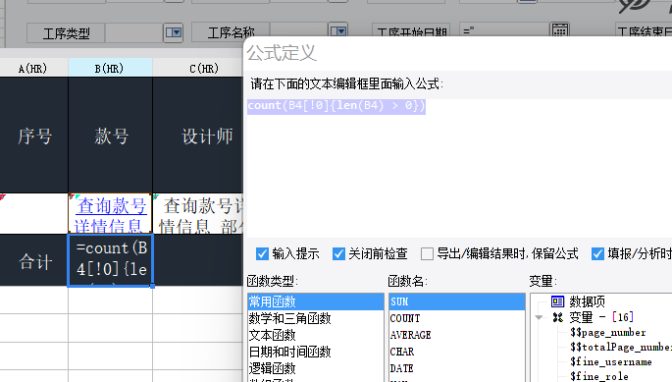The width and height of the screenshot is (672, 382).
Task: Click the 工序开始日期 label widget
Action: [x=411, y=30]
